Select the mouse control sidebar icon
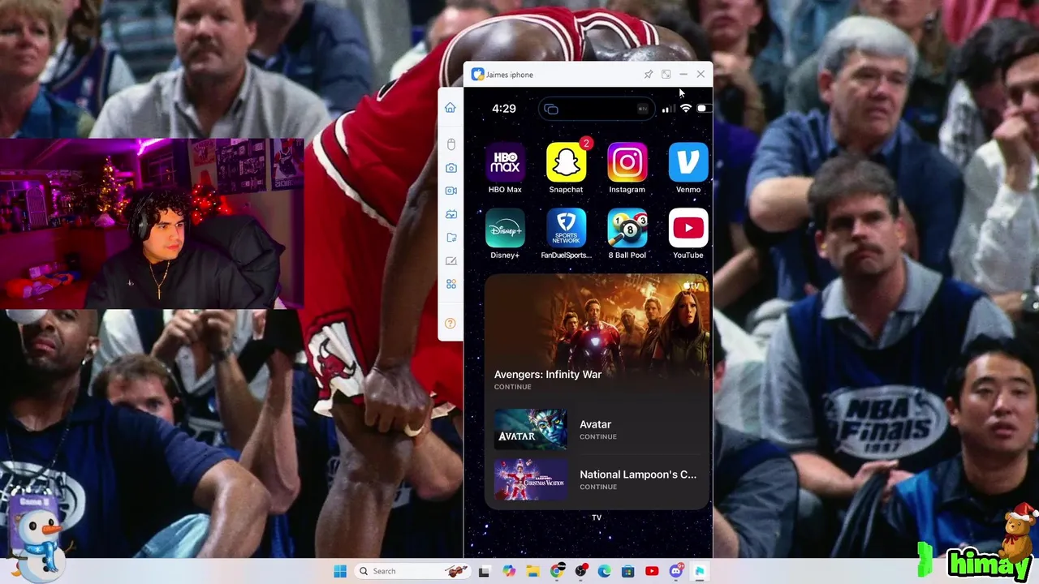 tap(451, 144)
